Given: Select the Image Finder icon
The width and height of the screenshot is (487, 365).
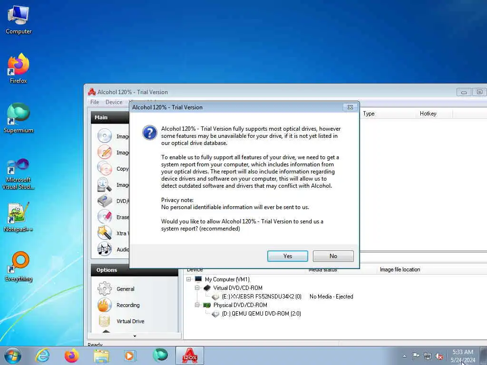Looking at the screenshot, I should [x=104, y=185].
